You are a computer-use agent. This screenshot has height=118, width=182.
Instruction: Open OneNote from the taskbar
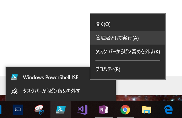[x=104, y=109]
